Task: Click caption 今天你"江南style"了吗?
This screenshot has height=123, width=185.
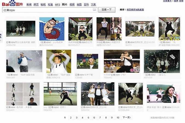Action: pyautogui.click(x=115, y=75)
